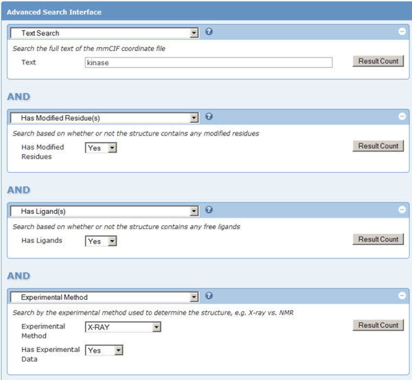Open help for the Experimental Method query

[209, 296]
